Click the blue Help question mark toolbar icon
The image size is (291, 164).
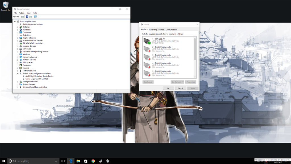(27, 17)
